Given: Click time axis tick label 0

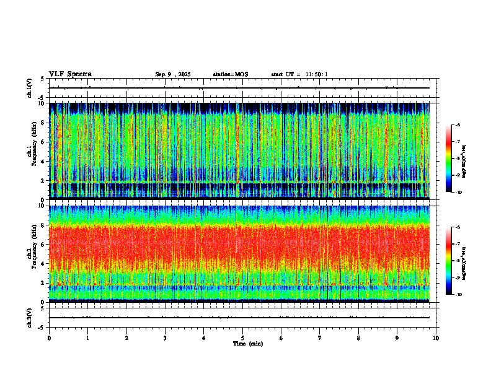Looking at the screenshot, I should [49, 338].
